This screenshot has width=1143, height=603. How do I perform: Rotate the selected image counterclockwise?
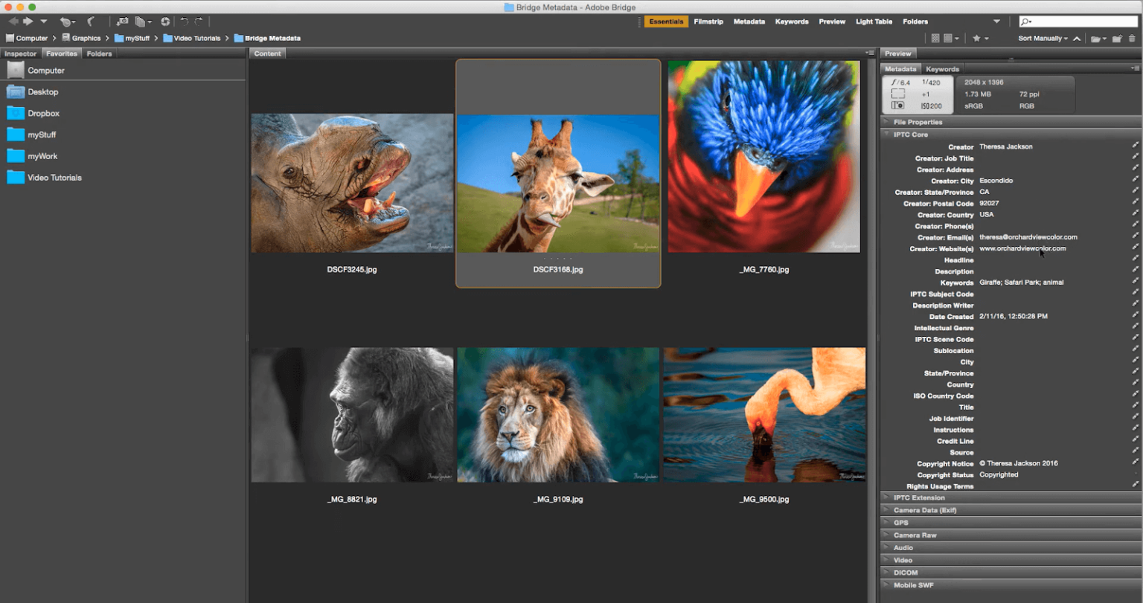point(184,22)
